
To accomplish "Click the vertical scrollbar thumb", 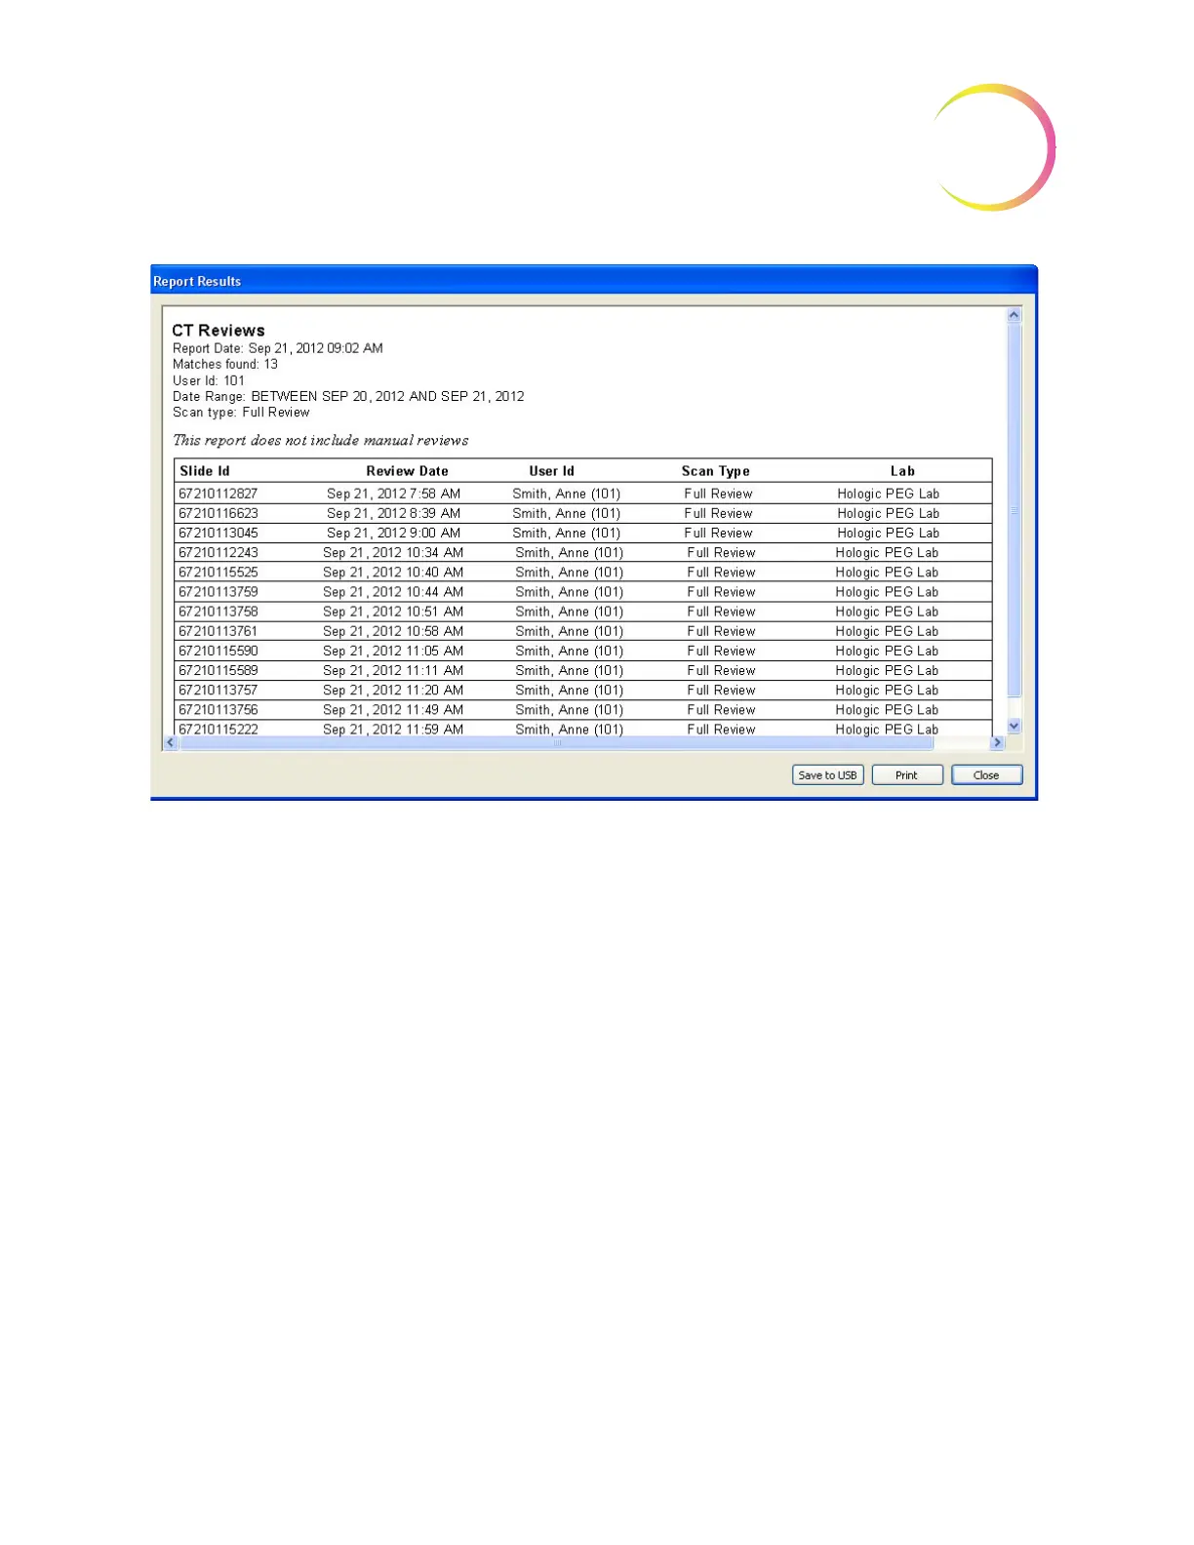I will [x=1014, y=510].
